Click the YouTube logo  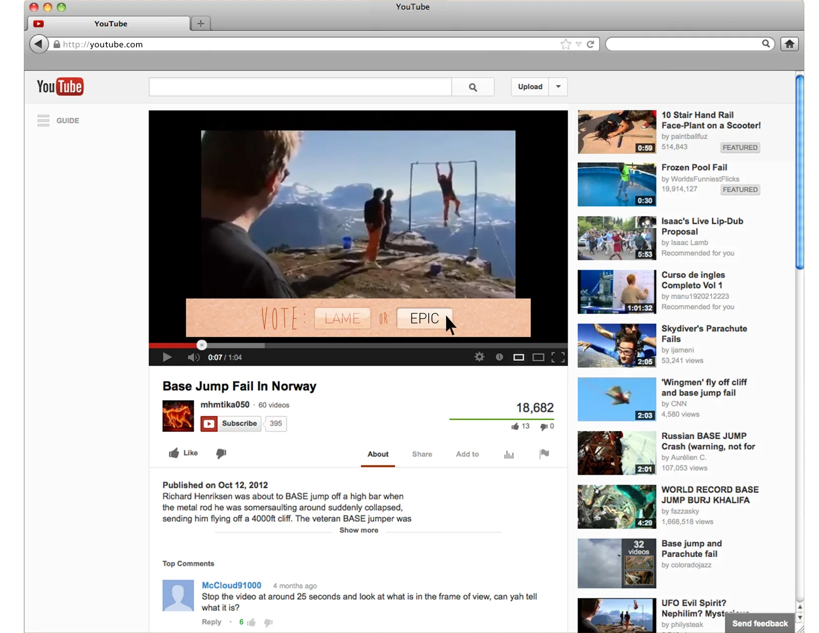pos(60,86)
